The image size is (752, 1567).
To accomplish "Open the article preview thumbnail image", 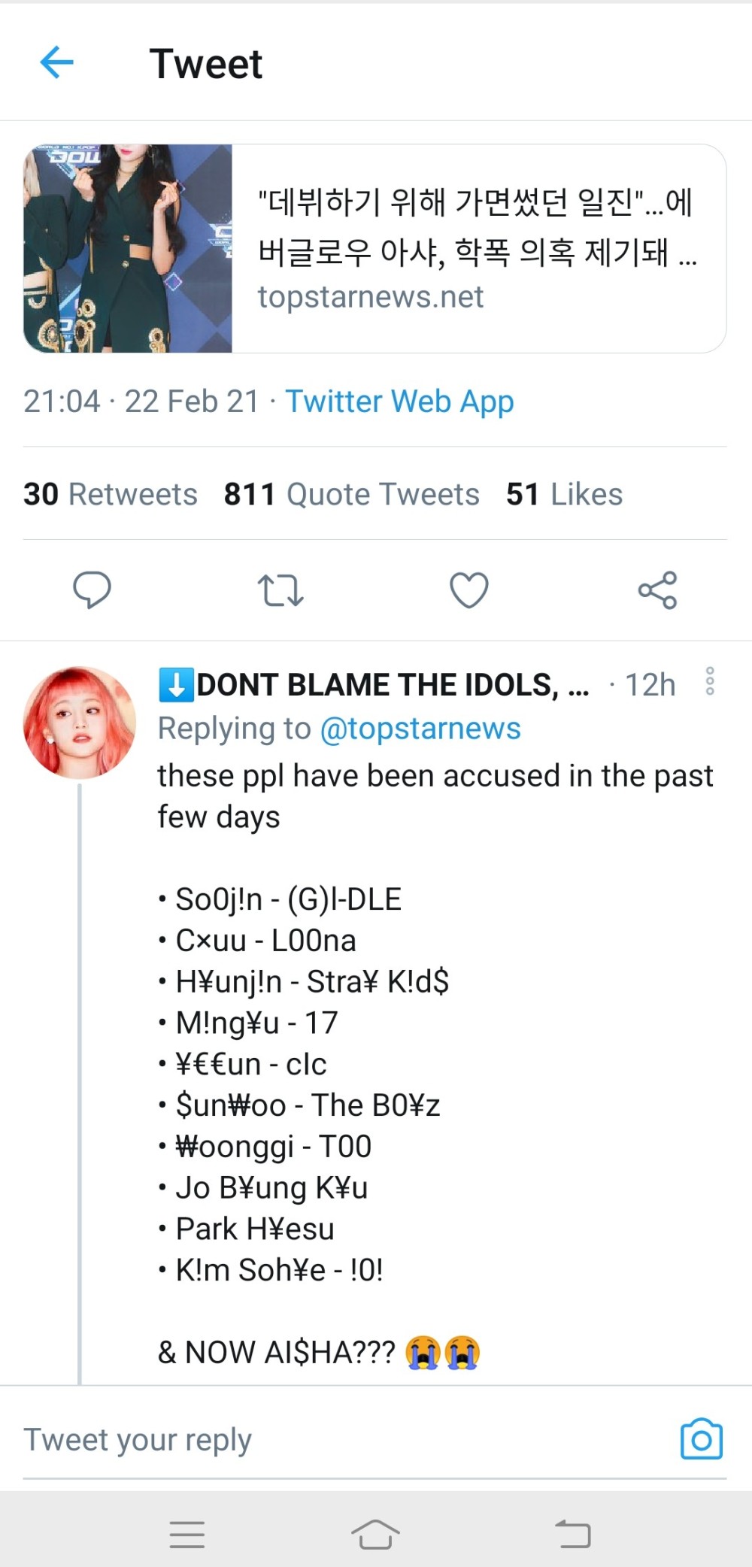I will tap(128, 248).
